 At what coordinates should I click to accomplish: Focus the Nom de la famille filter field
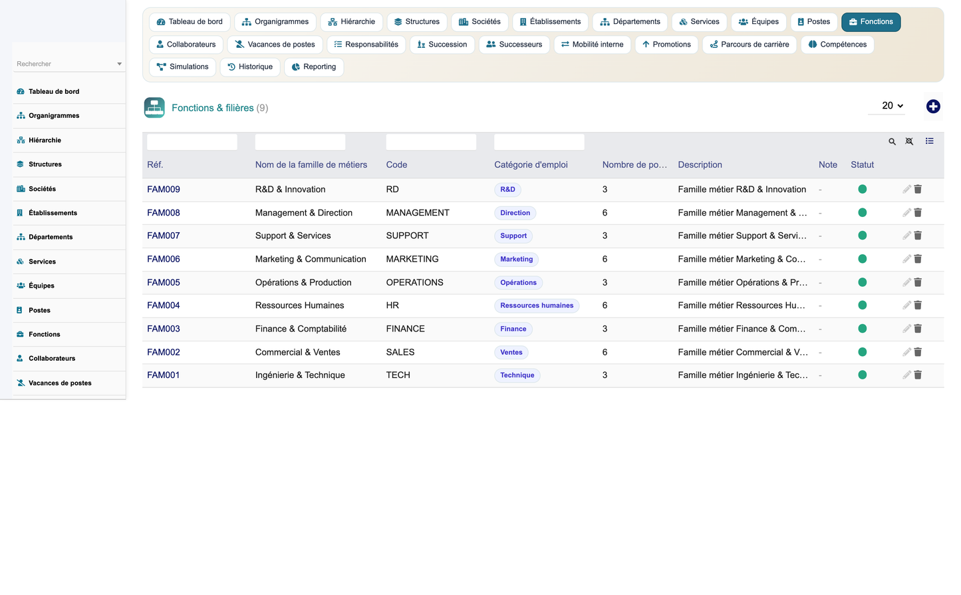pyautogui.click(x=300, y=142)
